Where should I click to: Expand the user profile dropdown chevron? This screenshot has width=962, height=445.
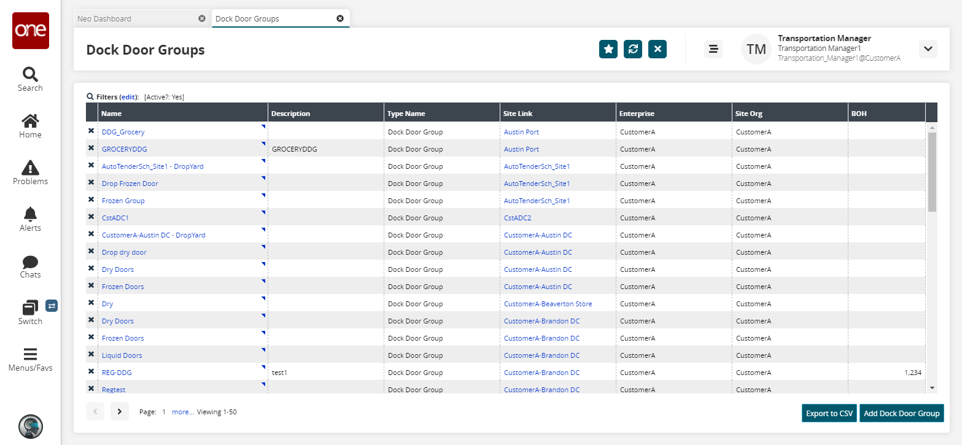(928, 49)
